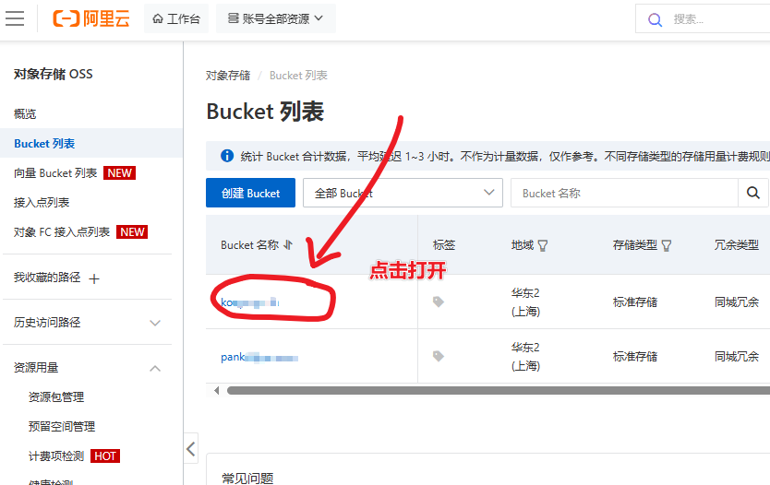The width and height of the screenshot is (770, 485).
Task: Go to Overview in the sidebar
Action: [x=25, y=113]
